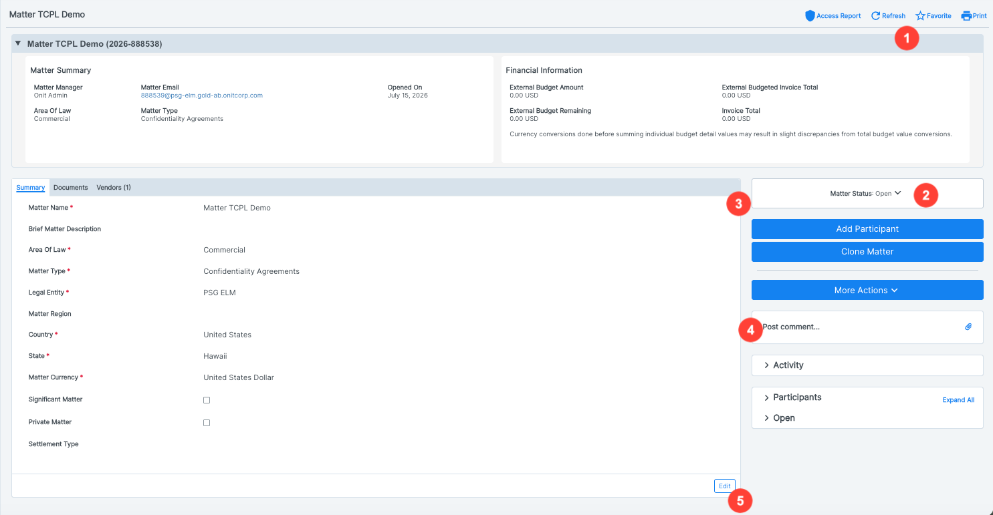Click the 'Invoice Total' label
The image size is (993, 515).
[741, 111]
